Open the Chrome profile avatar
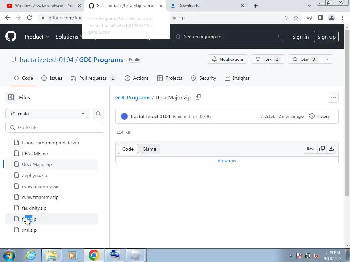The image size is (350, 262). pos(332,18)
